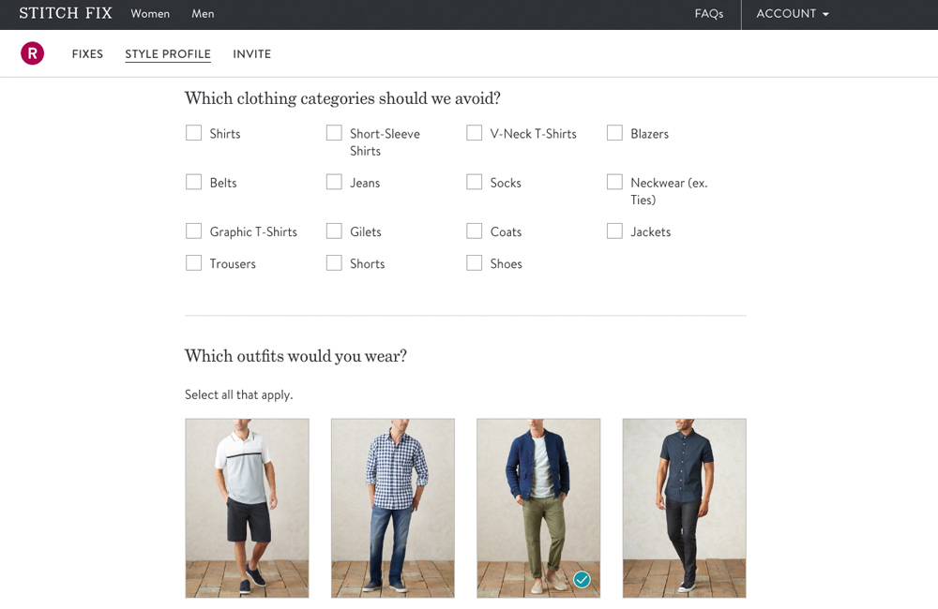
Task: Select the dark button-up outfit photo
Action: click(x=684, y=508)
